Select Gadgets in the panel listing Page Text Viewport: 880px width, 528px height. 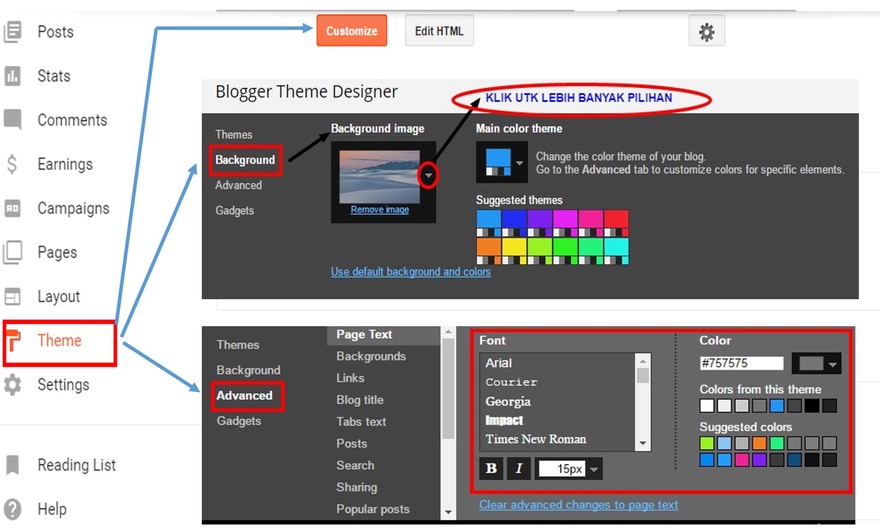point(239,421)
